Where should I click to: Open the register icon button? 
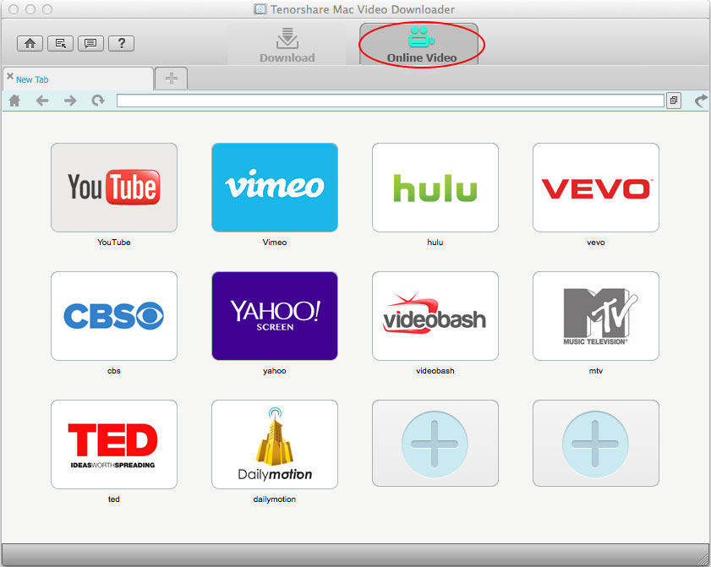point(60,43)
